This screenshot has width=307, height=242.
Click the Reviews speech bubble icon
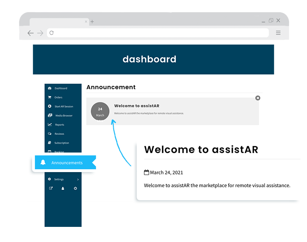(x=50, y=134)
